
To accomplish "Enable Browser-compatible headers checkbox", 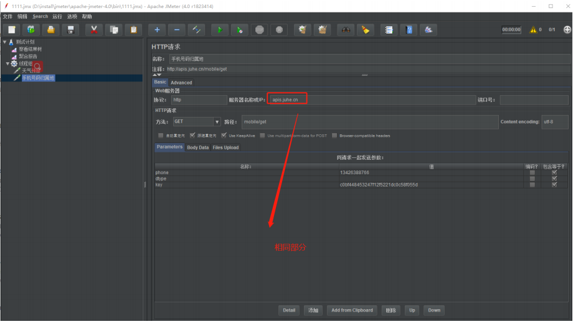I will 334,136.
